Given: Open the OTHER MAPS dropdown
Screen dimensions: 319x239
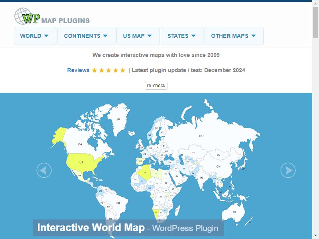Looking at the screenshot, I should coord(234,36).
